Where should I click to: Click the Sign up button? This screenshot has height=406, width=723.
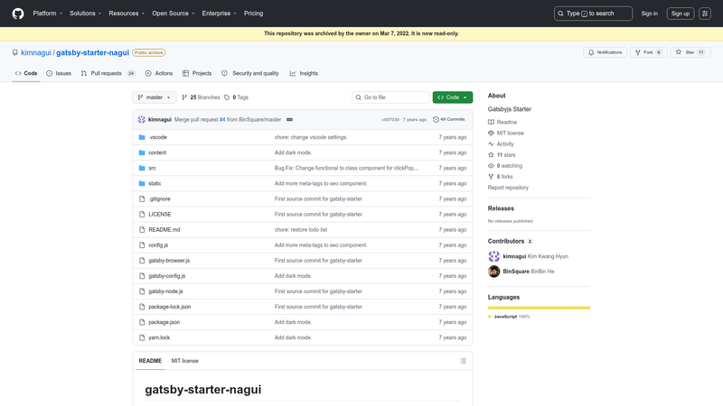tap(681, 14)
